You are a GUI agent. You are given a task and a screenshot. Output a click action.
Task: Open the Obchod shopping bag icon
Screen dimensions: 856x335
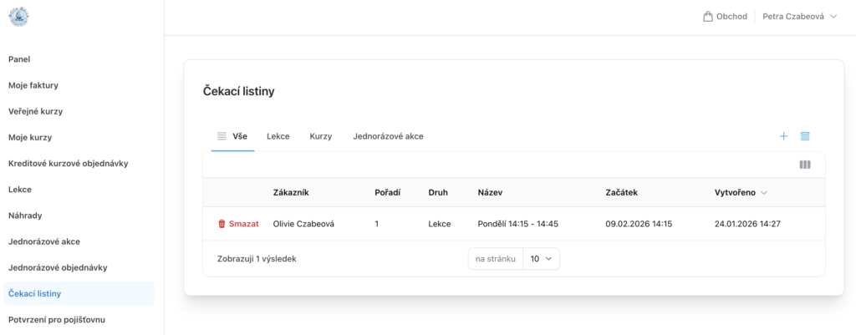coord(708,16)
